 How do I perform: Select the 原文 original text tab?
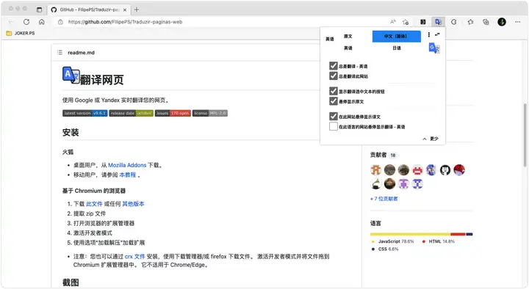(x=348, y=36)
